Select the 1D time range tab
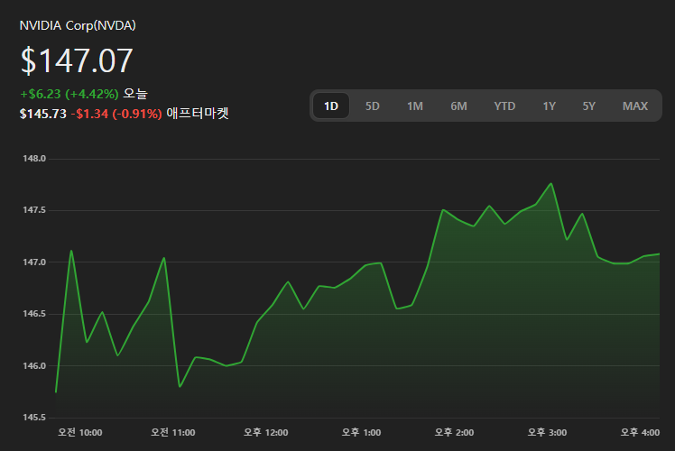The image size is (675, 451). [x=331, y=106]
